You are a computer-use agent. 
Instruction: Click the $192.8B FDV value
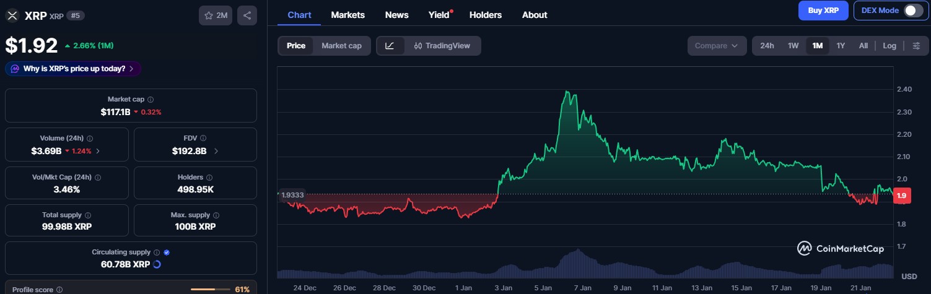pos(190,151)
